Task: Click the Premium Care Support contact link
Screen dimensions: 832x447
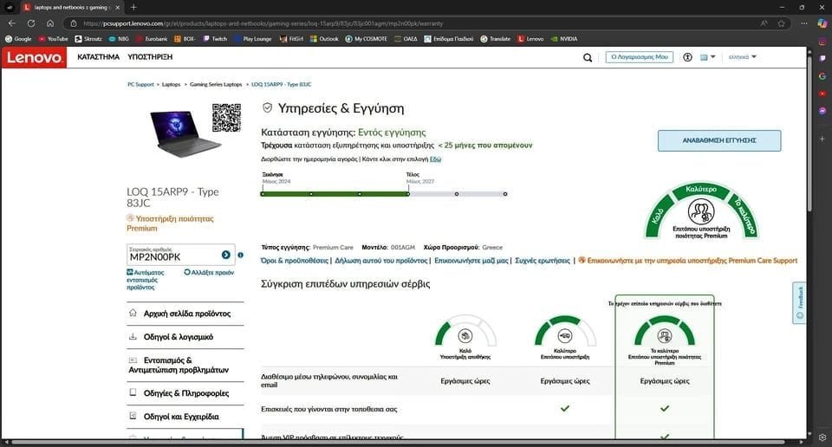Action: (687, 261)
